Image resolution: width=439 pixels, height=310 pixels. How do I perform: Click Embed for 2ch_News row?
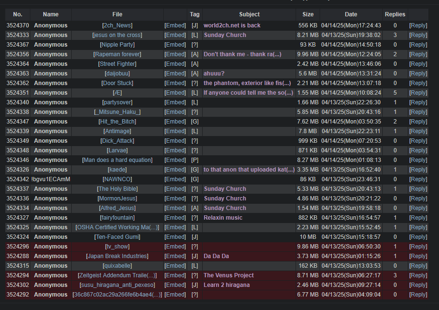coord(175,25)
